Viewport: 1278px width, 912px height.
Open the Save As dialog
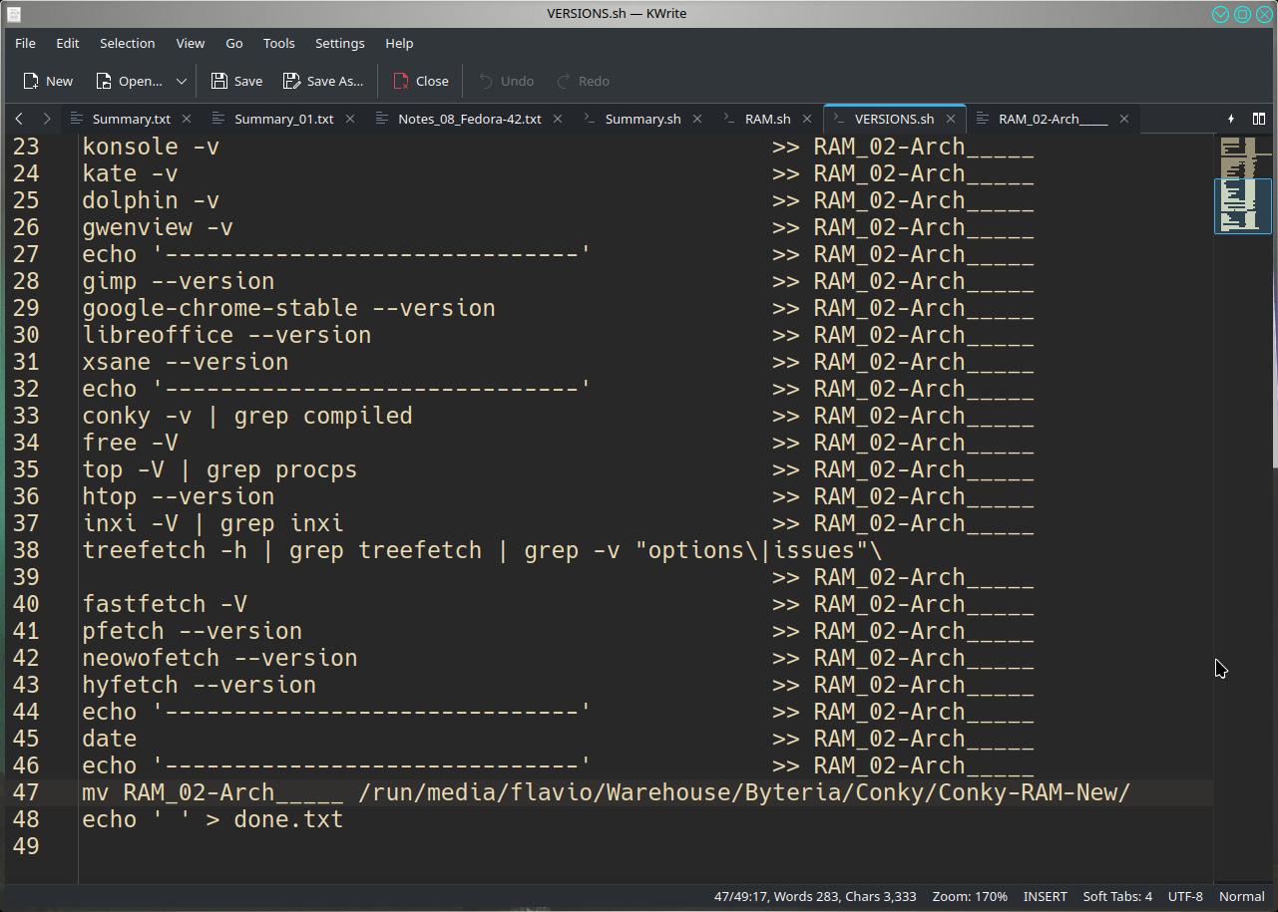pyautogui.click(x=323, y=81)
